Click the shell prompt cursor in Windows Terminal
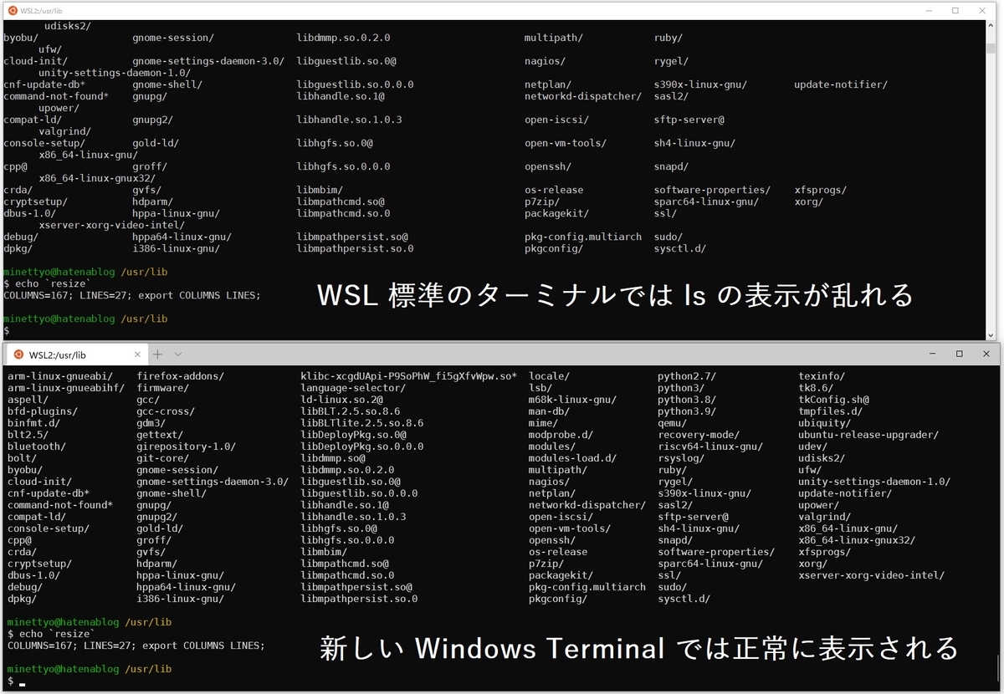This screenshot has width=1004, height=694. click(23, 684)
